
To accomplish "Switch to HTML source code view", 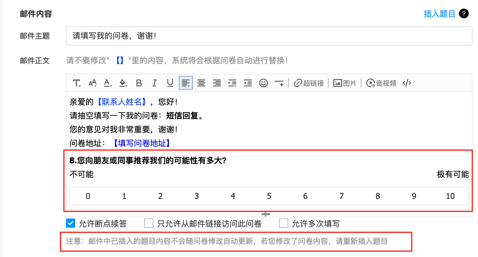I will 407,83.
